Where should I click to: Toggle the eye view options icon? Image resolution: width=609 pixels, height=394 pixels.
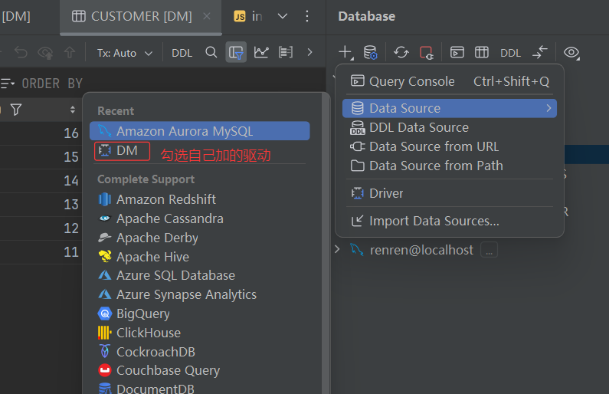pos(571,52)
